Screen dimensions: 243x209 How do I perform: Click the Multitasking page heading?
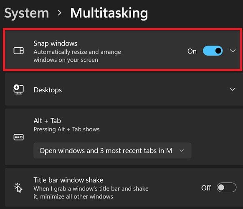[x=109, y=14]
